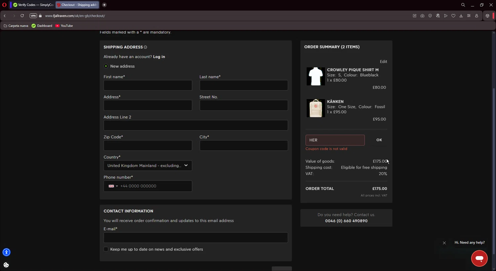496x271 pixels.
Task: Open the red live chat bubble
Action: [x=479, y=258]
